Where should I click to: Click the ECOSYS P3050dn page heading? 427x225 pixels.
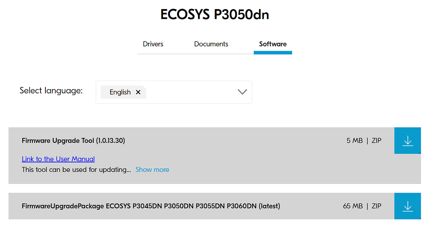point(215,15)
